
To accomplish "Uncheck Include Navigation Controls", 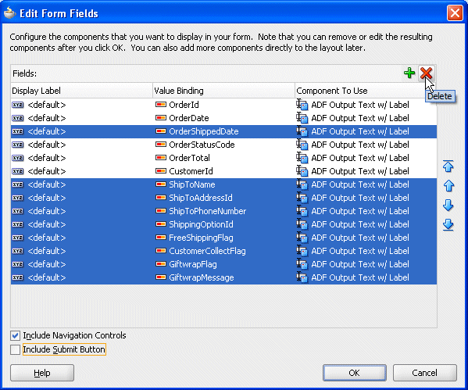I will pos(15,335).
